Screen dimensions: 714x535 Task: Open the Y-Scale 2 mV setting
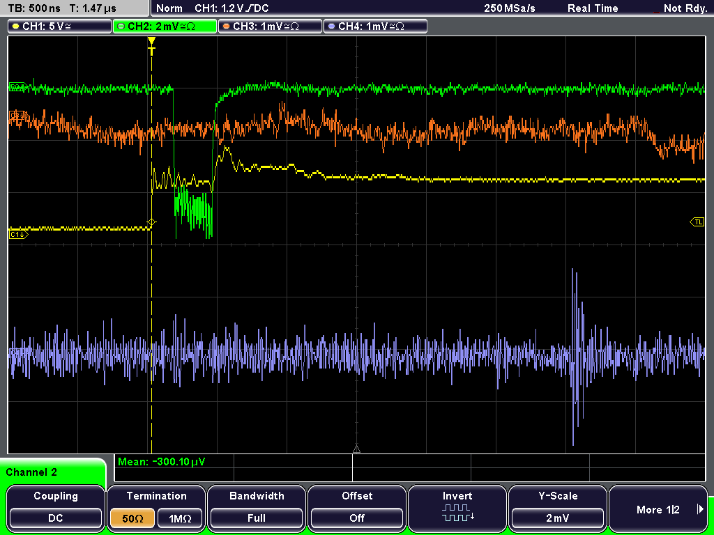pyautogui.click(x=558, y=518)
